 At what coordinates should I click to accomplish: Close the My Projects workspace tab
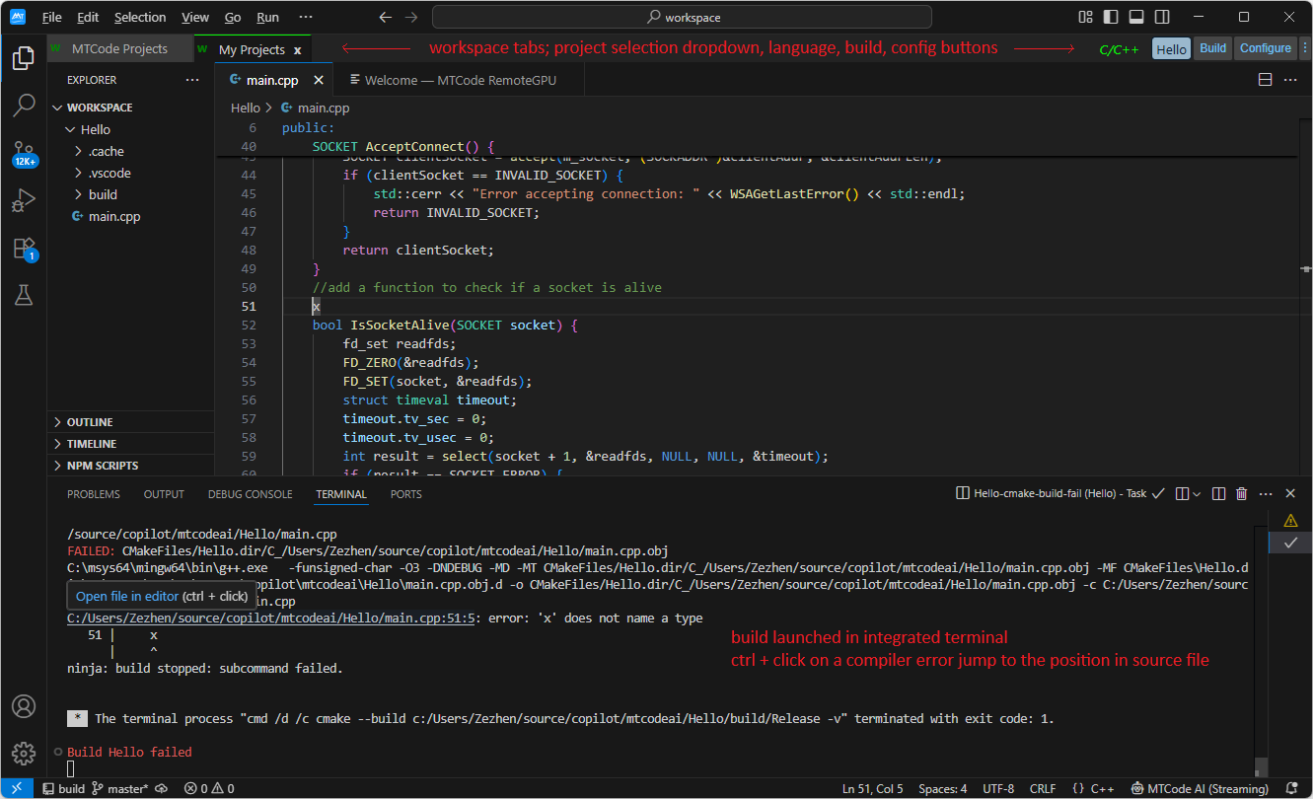(297, 49)
